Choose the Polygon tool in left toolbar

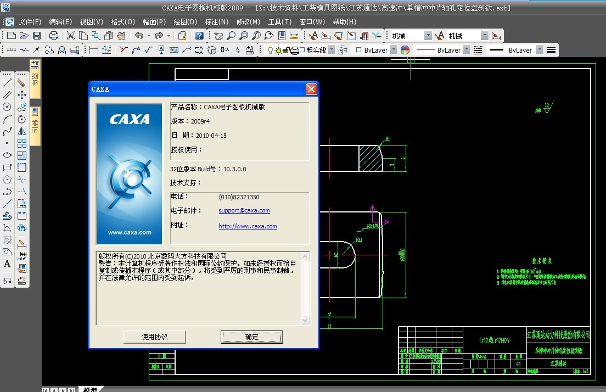click(7, 179)
